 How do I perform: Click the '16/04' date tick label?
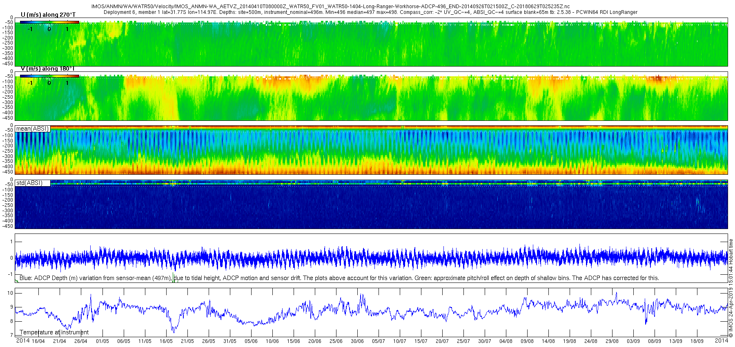pos(38,341)
